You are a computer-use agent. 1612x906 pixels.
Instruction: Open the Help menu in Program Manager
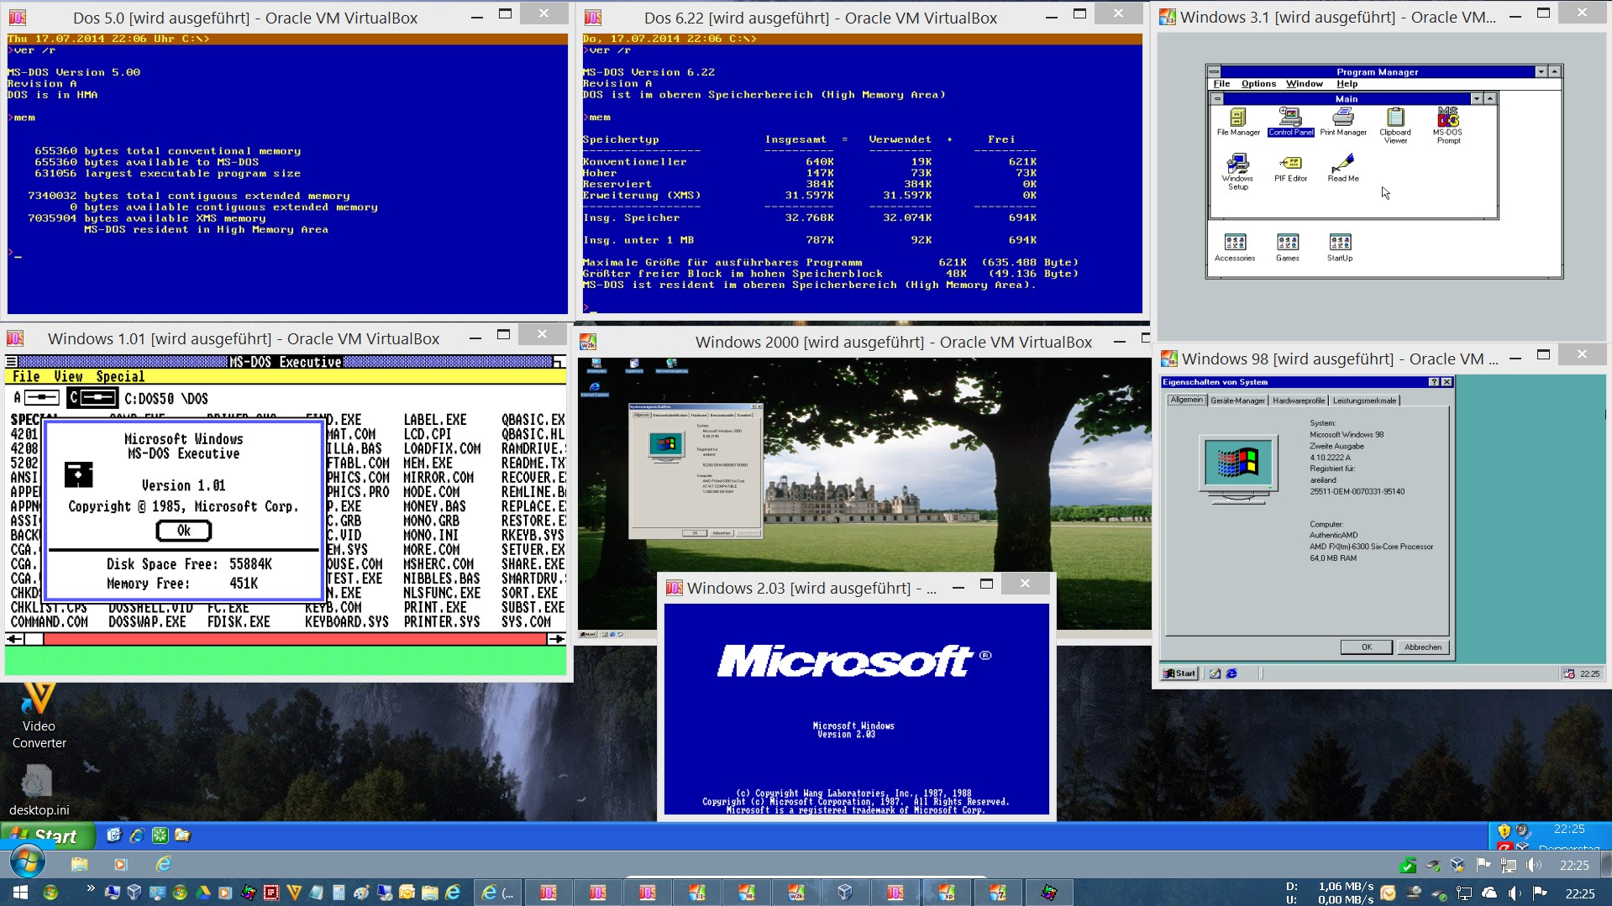[x=1347, y=84]
